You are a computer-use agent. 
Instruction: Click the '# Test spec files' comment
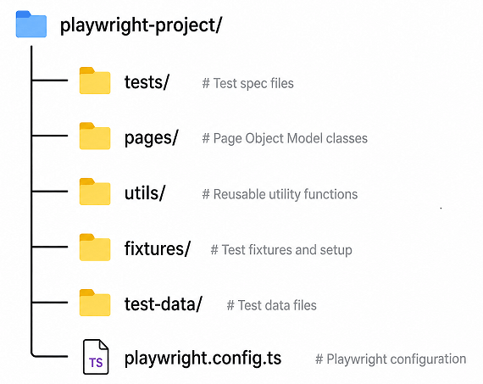coord(248,84)
